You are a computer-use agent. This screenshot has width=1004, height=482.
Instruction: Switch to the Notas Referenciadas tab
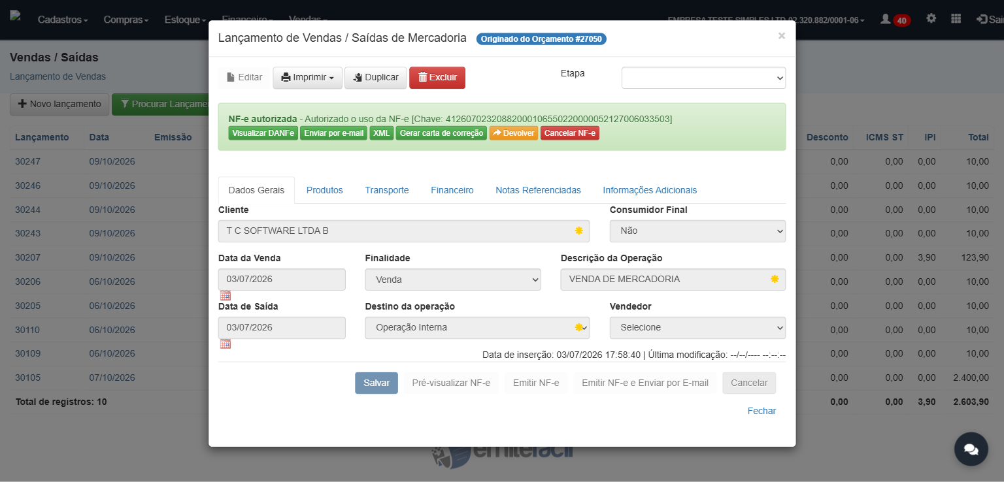pos(538,190)
